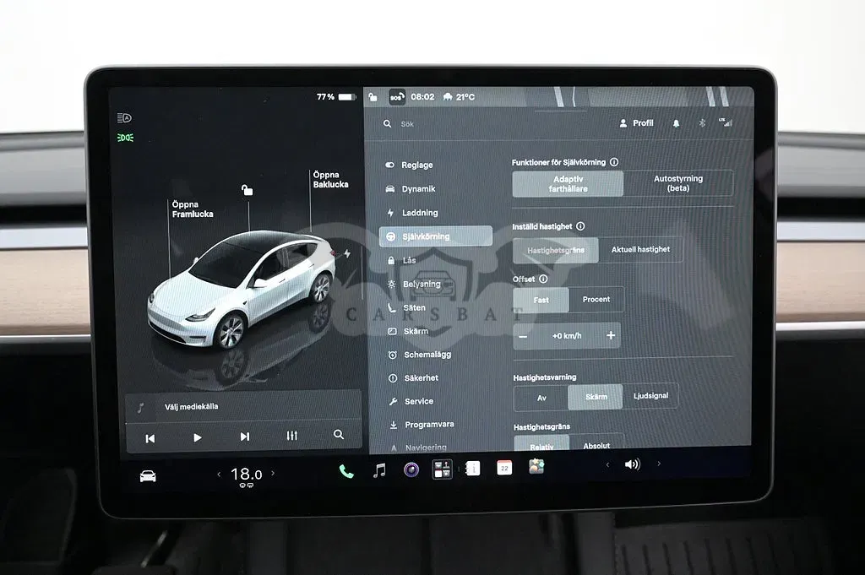Raise cabin temperature with right arrow
Viewport: 865px width, 575px height.
point(273,473)
